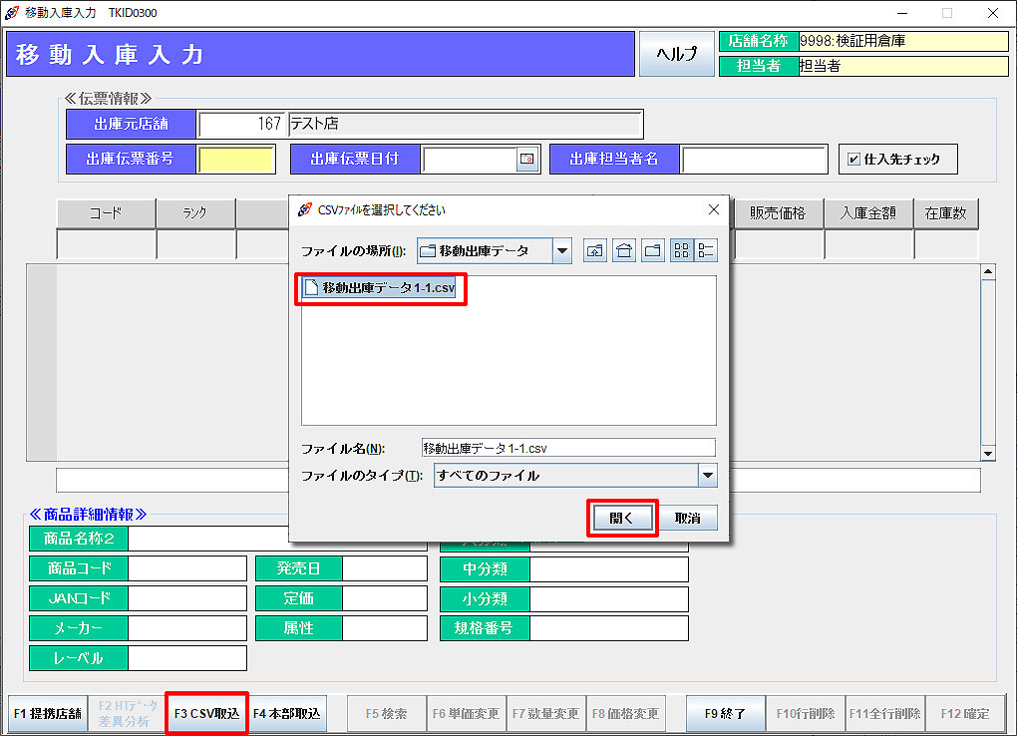The width and height of the screenshot is (1017, 736).
Task: Open the ヘルプ help button
Action: 677,55
